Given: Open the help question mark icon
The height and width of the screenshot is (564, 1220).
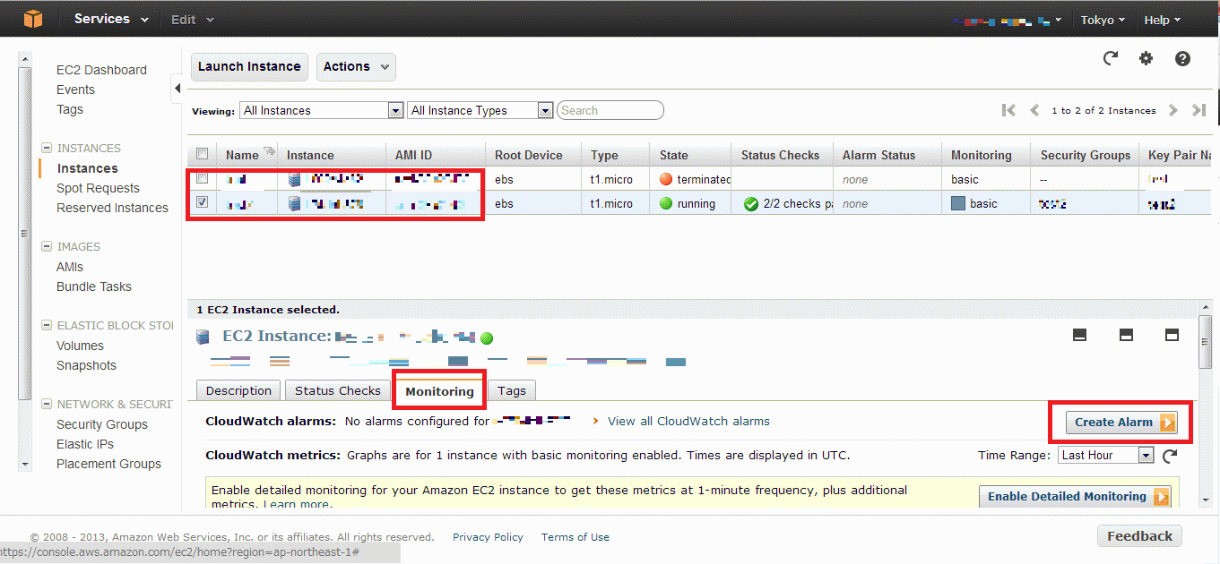Looking at the screenshot, I should pos(1182,58).
